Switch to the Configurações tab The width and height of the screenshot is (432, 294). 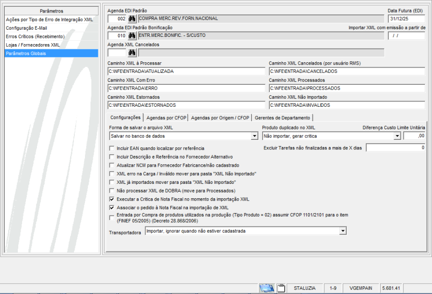[125, 118]
